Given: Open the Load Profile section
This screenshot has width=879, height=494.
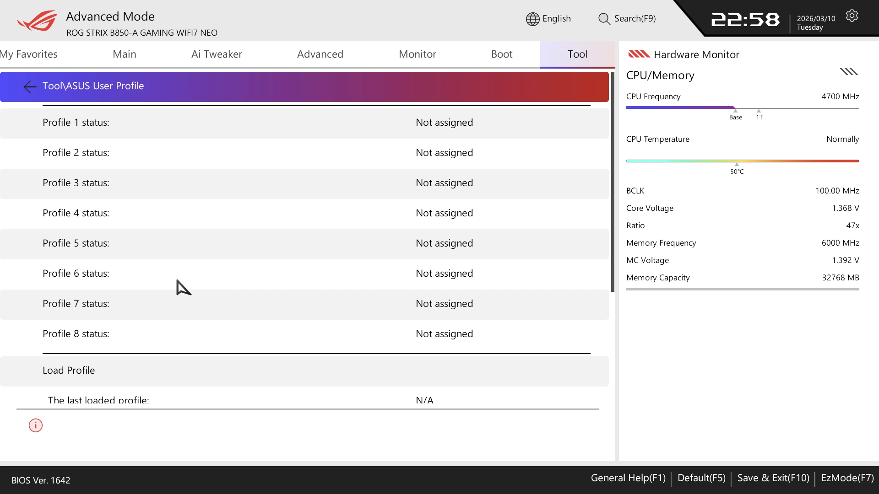Looking at the screenshot, I should pos(69,370).
